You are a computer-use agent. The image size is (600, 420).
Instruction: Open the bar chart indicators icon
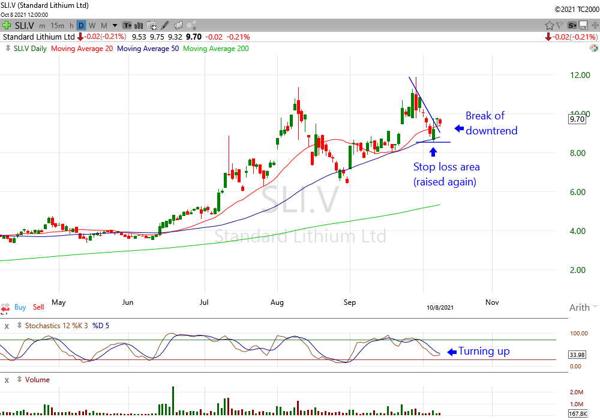[139, 26]
